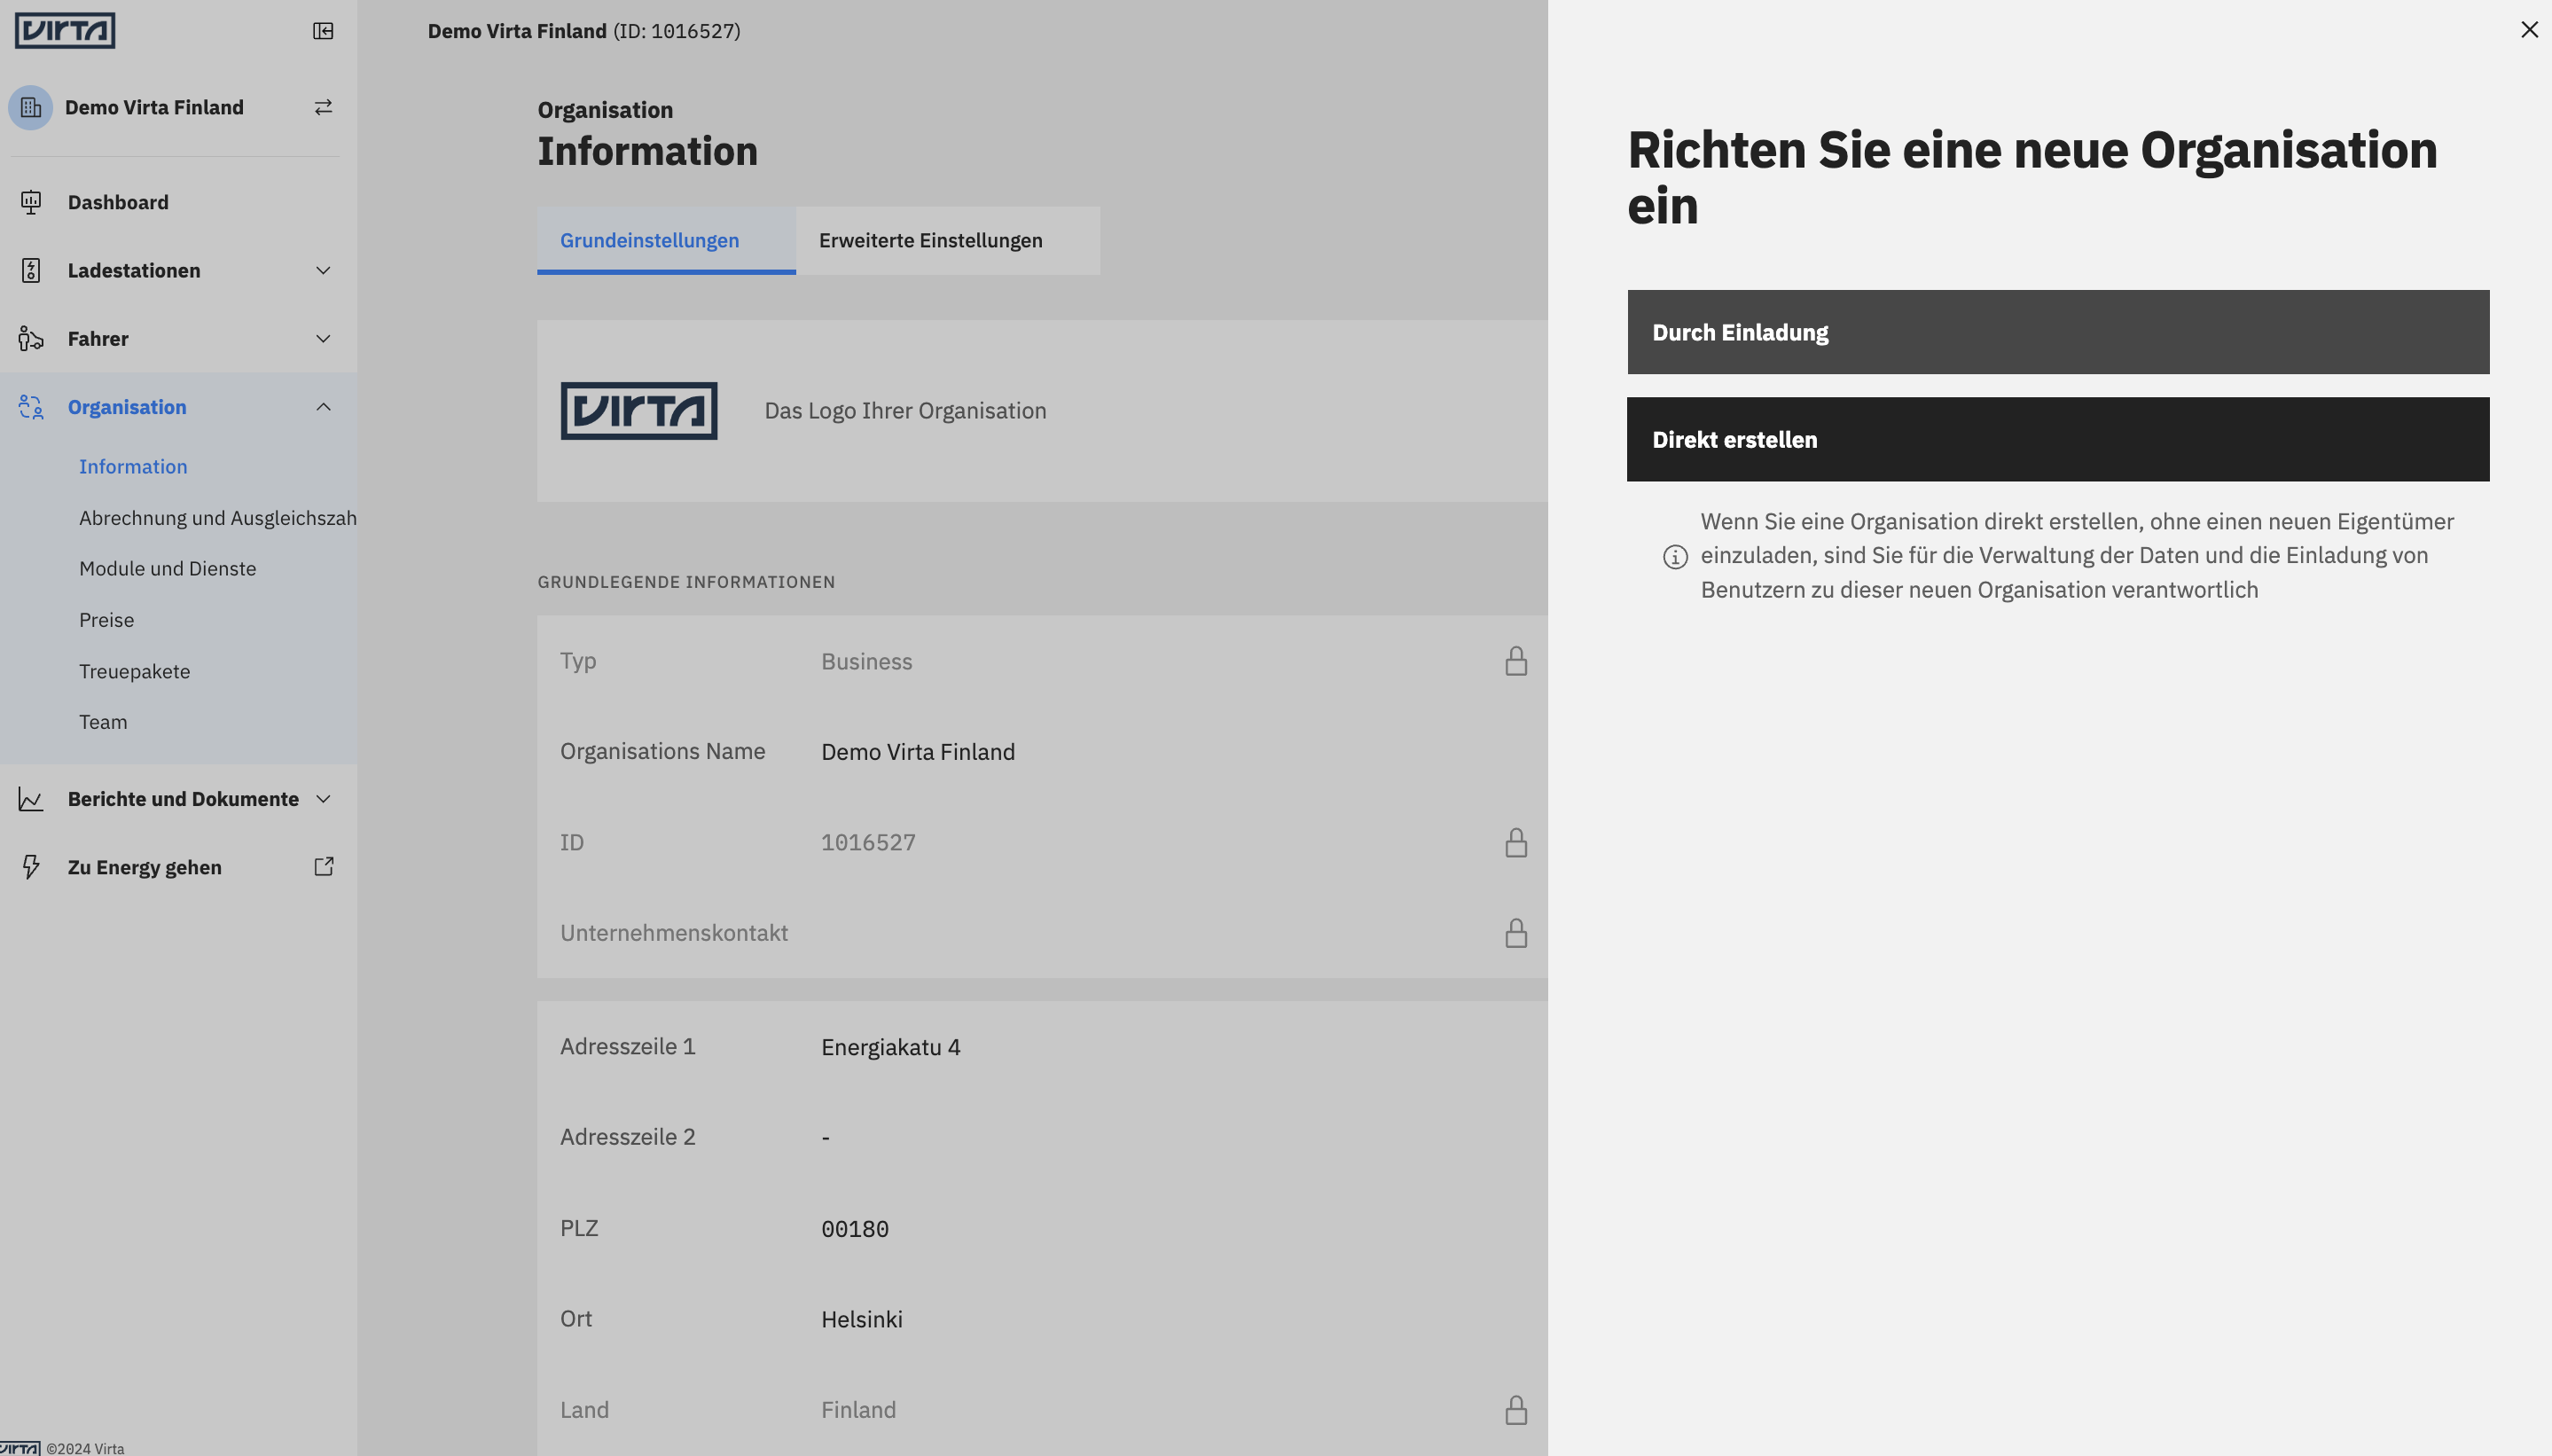Click the Land value Finland
Screen dimensions: 2552x1456
click(859, 1410)
